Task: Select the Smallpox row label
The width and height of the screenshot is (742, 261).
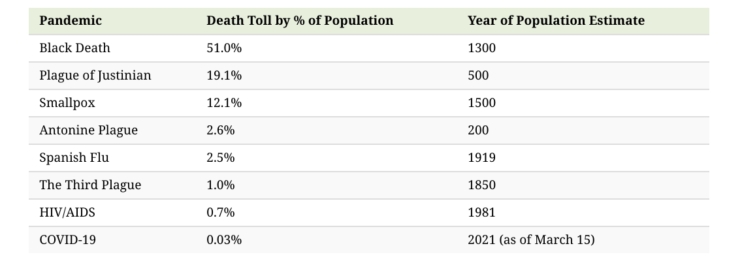Action: click(67, 103)
